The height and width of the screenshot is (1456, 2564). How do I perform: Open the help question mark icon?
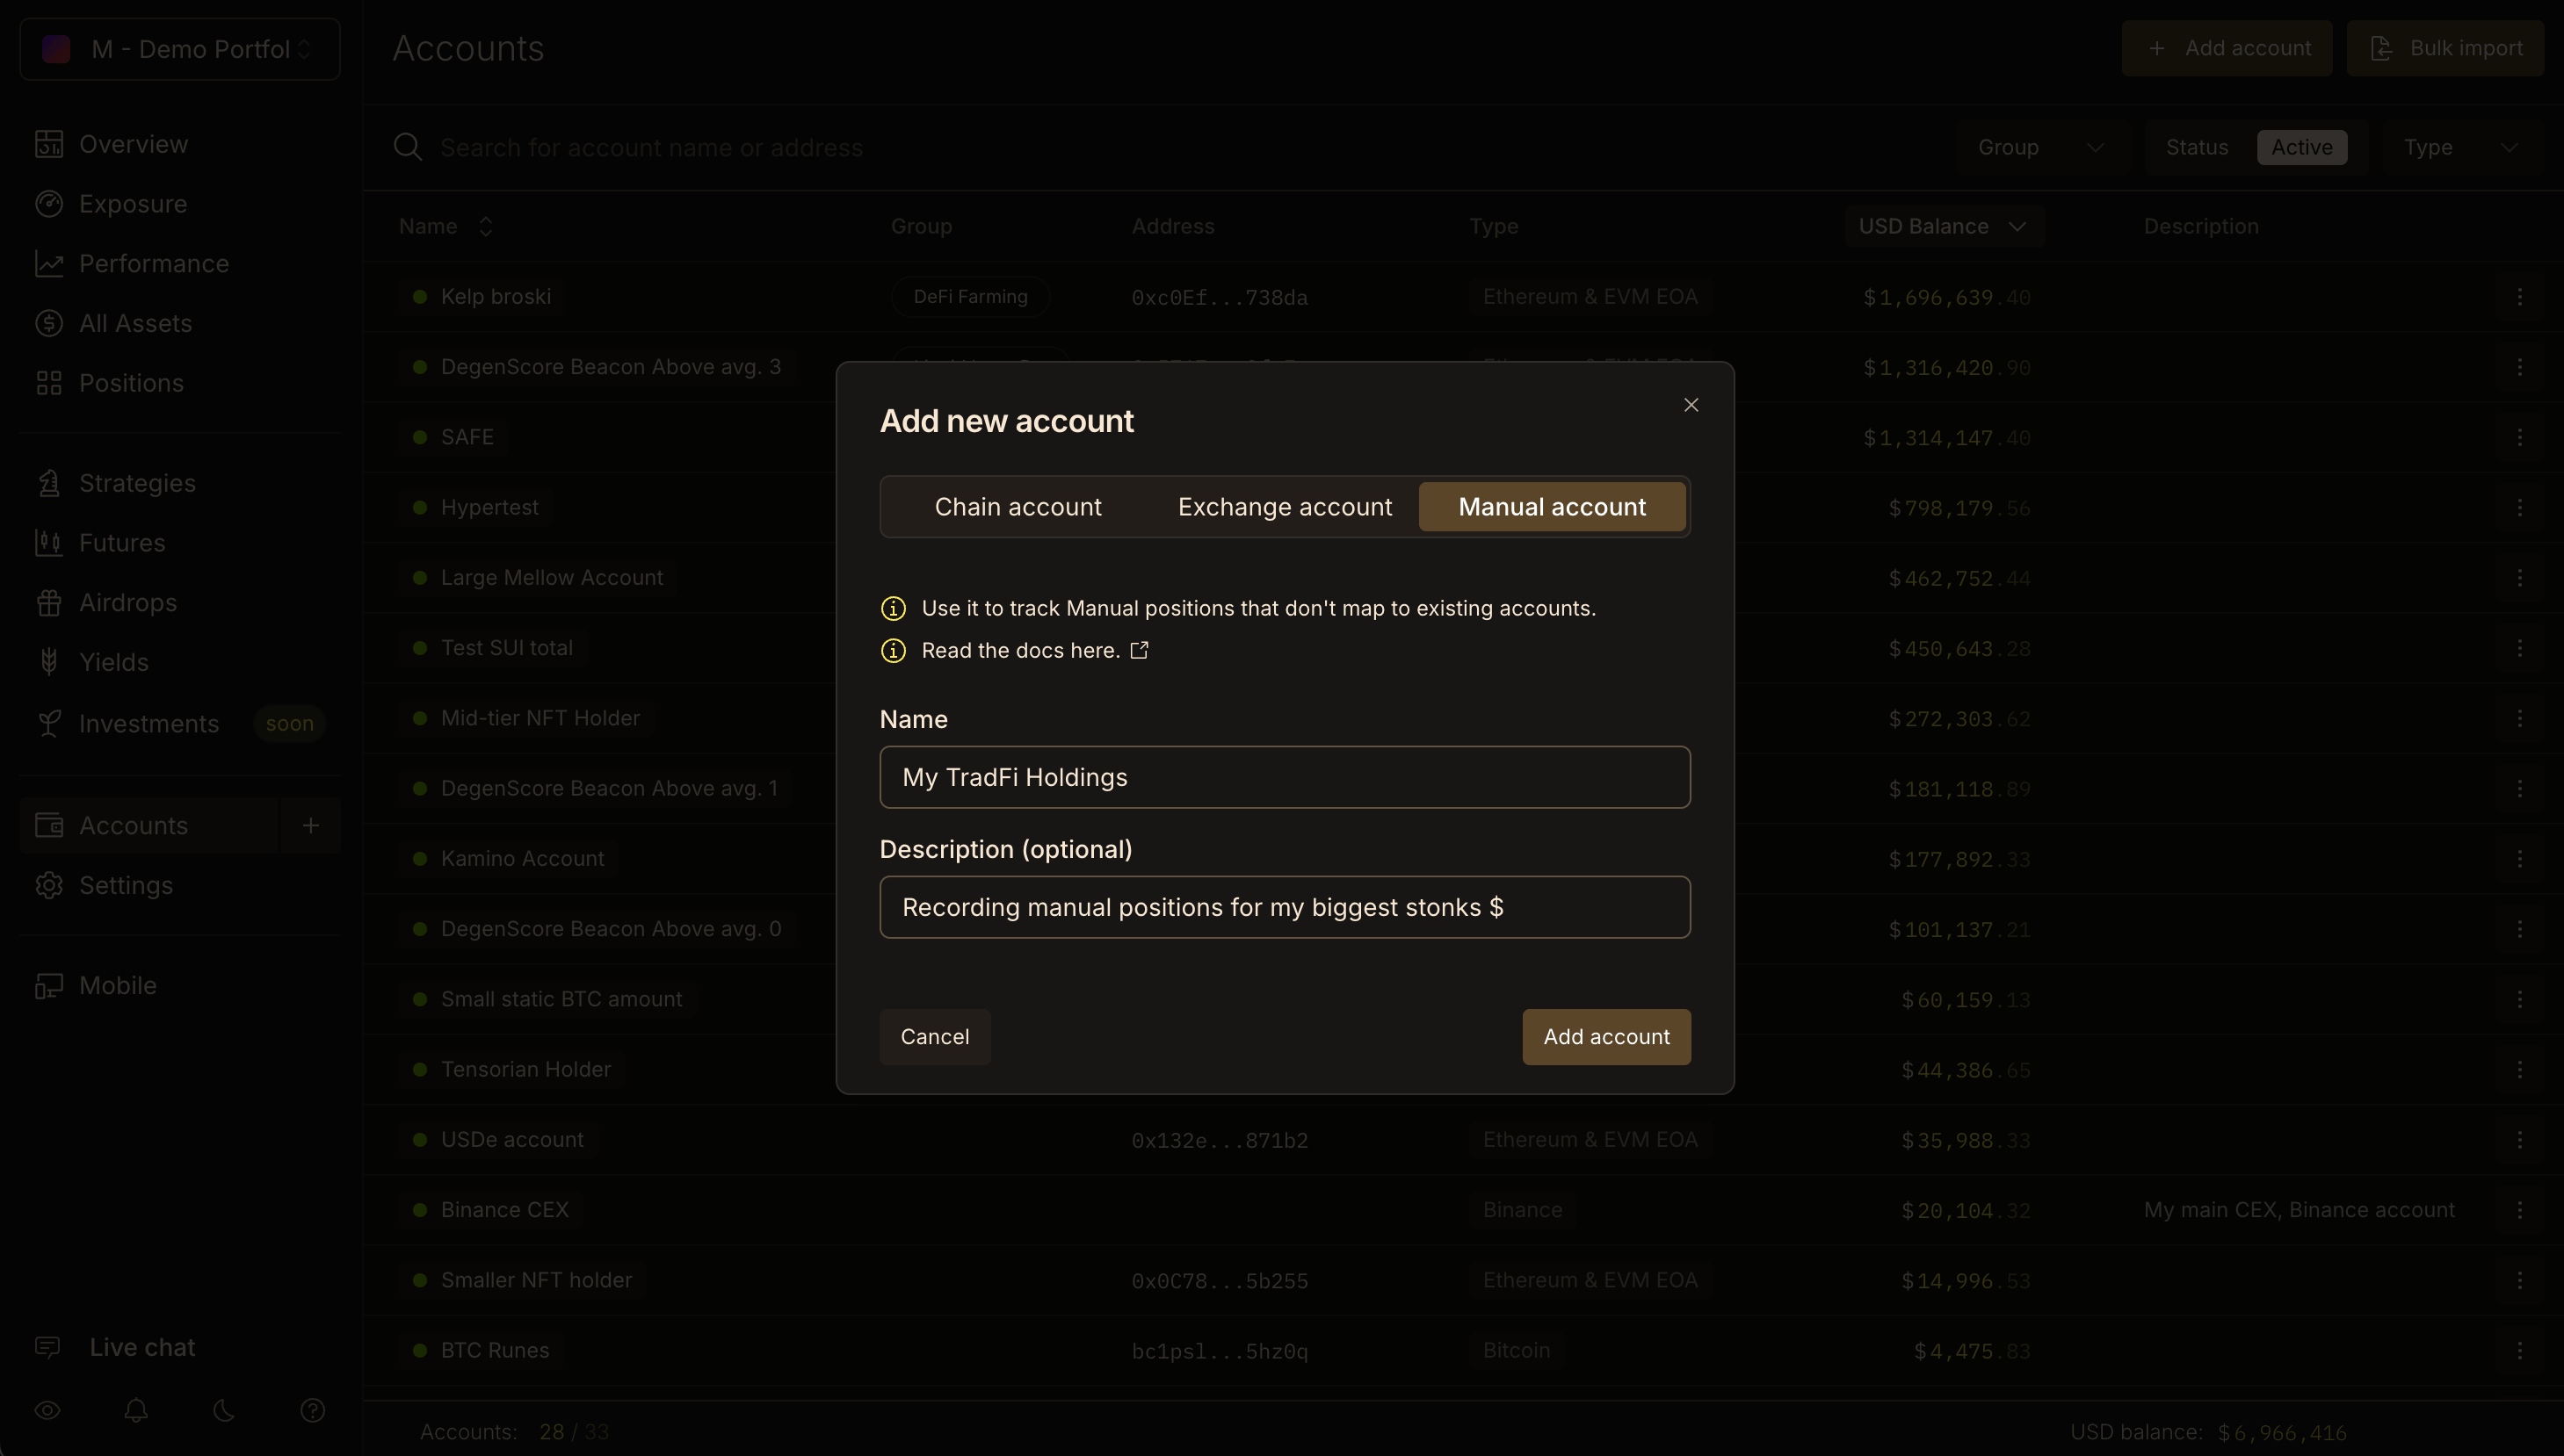click(x=312, y=1411)
